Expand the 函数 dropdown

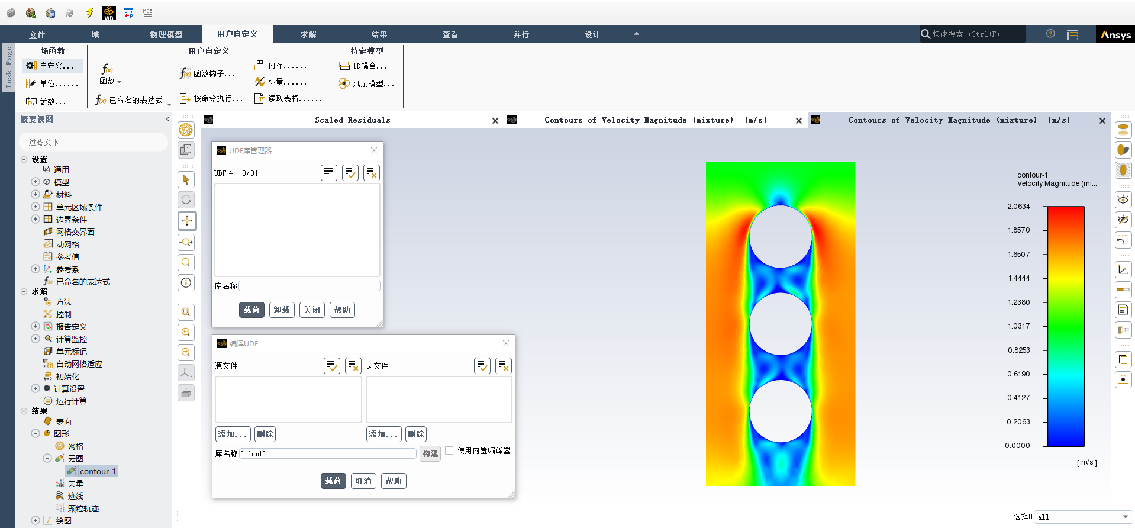[111, 74]
